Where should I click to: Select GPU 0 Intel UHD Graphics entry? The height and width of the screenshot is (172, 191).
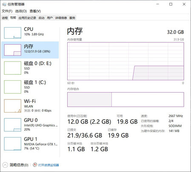(x=30, y=125)
